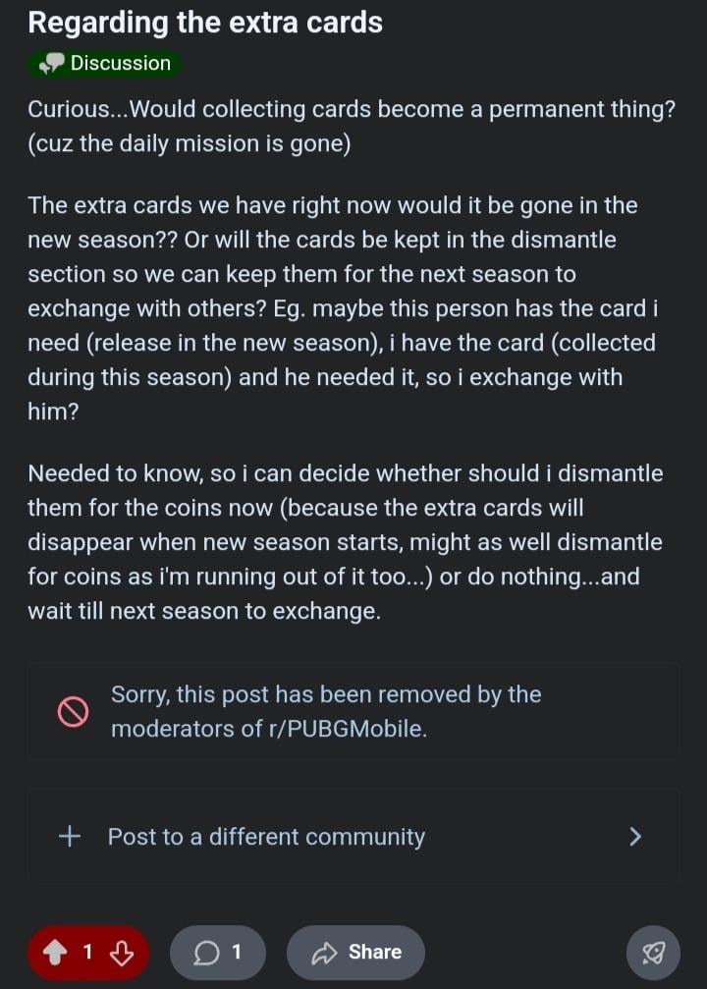
Task: Downvote the post with the down arrow
Action: tap(121, 952)
